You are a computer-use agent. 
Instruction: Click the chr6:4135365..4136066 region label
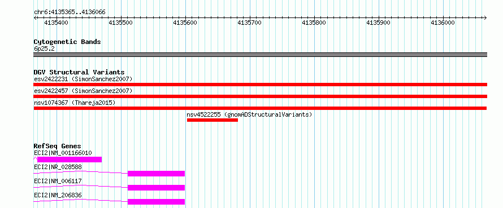pyautogui.click(x=70, y=12)
